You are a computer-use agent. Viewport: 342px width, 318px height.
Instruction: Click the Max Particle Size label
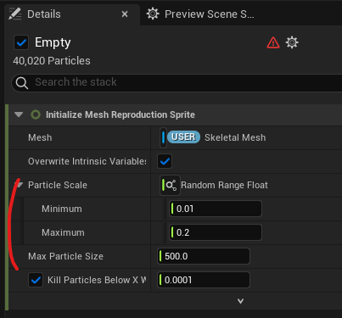point(65,256)
